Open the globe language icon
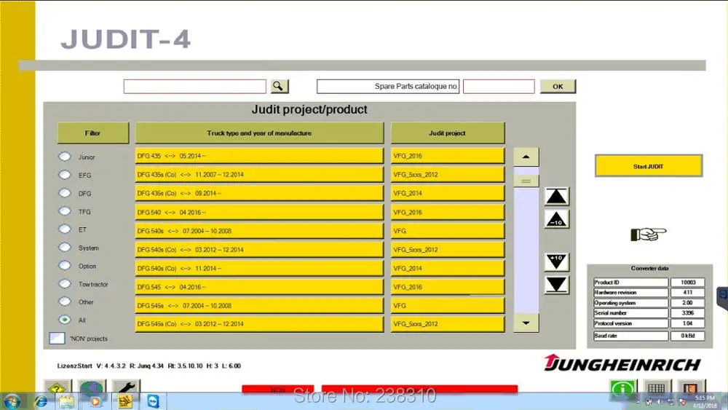The height and width of the screenshot is (410, 728). [x=92, y=387]
